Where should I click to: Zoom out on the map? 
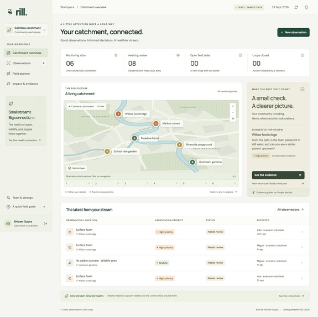233,112
